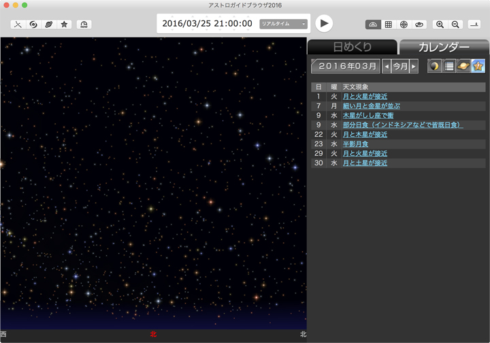The width and height of the screenshot is (490, 343).
Task: Zoom out the sky view
Action: coord(455,24)
